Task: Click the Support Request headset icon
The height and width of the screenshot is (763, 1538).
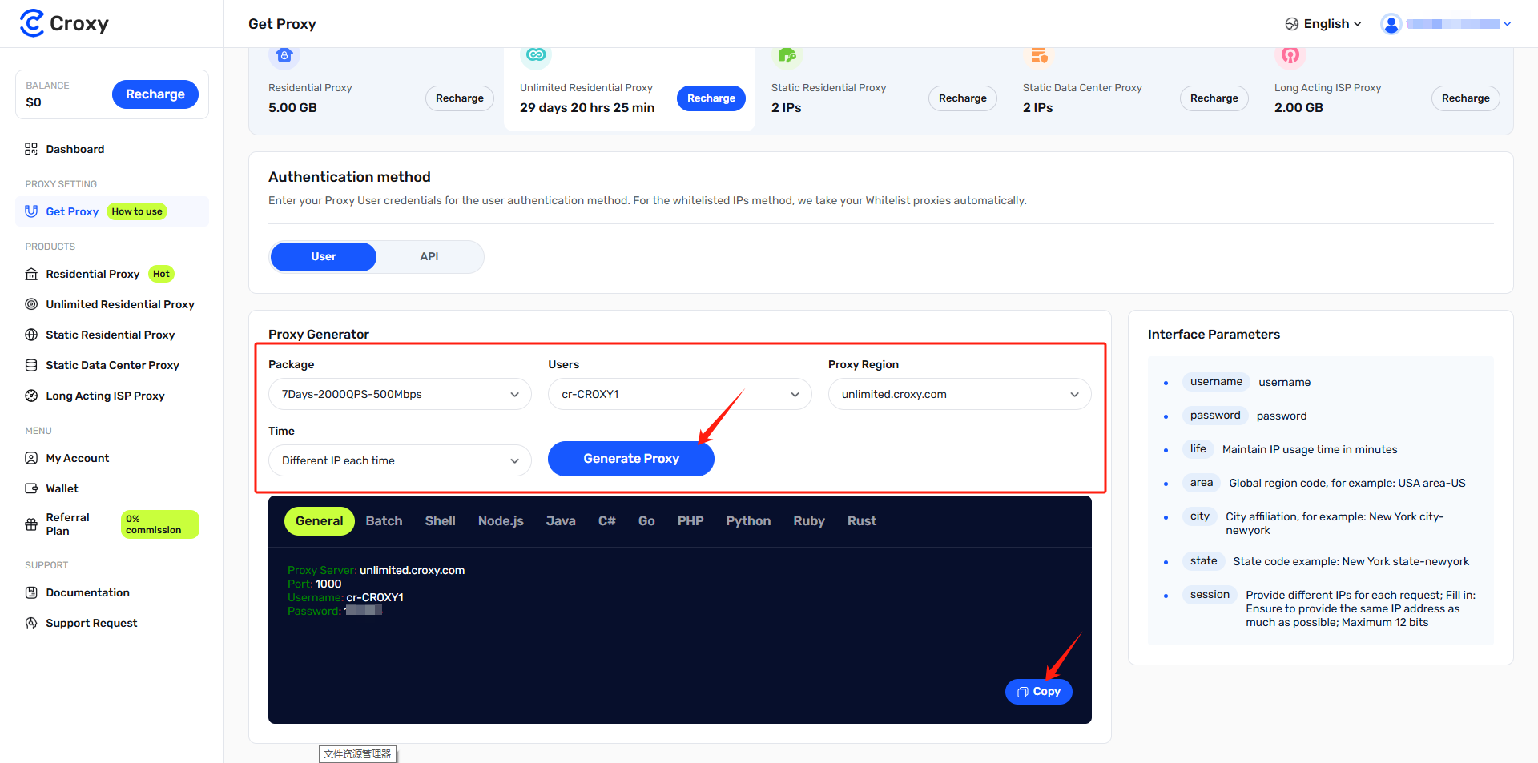Action: [x=31, y=623]
